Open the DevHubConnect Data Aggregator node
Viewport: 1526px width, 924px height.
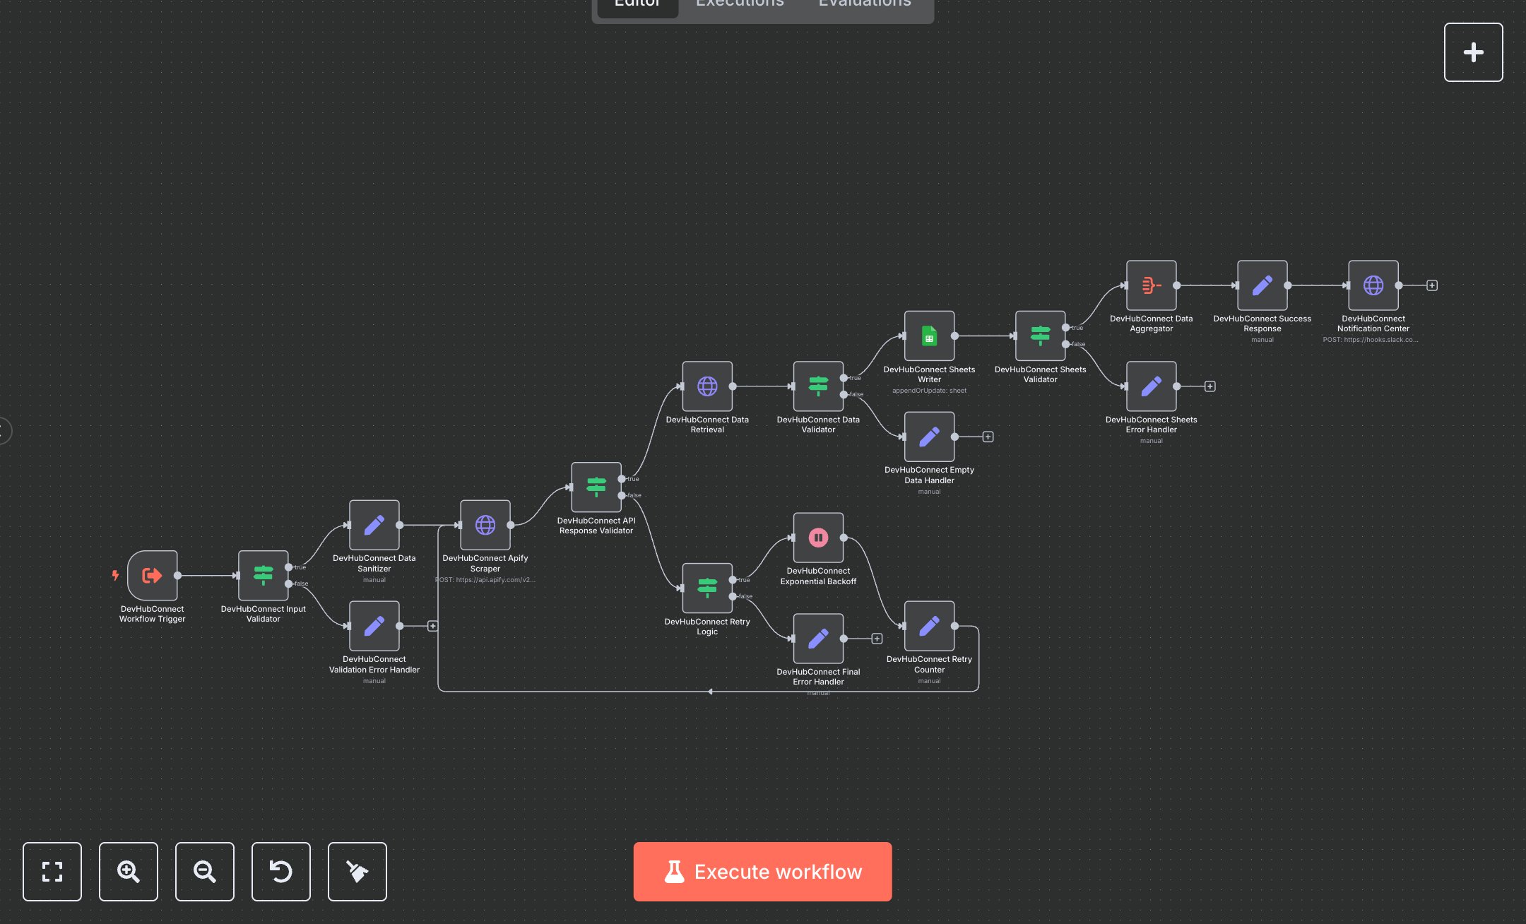pyautogui.click(x=1151, y=286)
